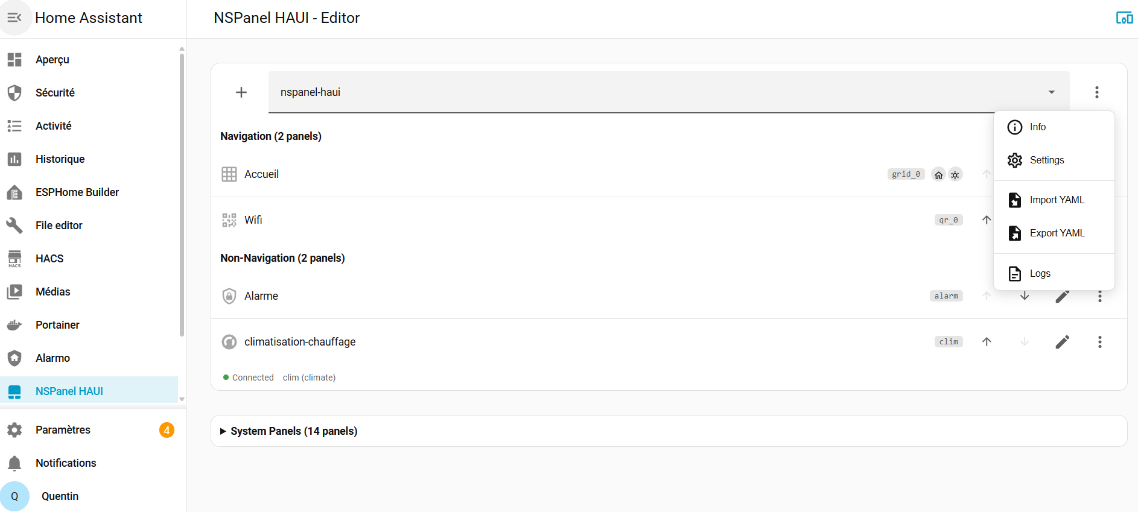Image resolution: width=1138 pixels, height=512 pixels.
Task: Launch ESPHome Builder from sidebar
Action: click(x=89, y=192)
